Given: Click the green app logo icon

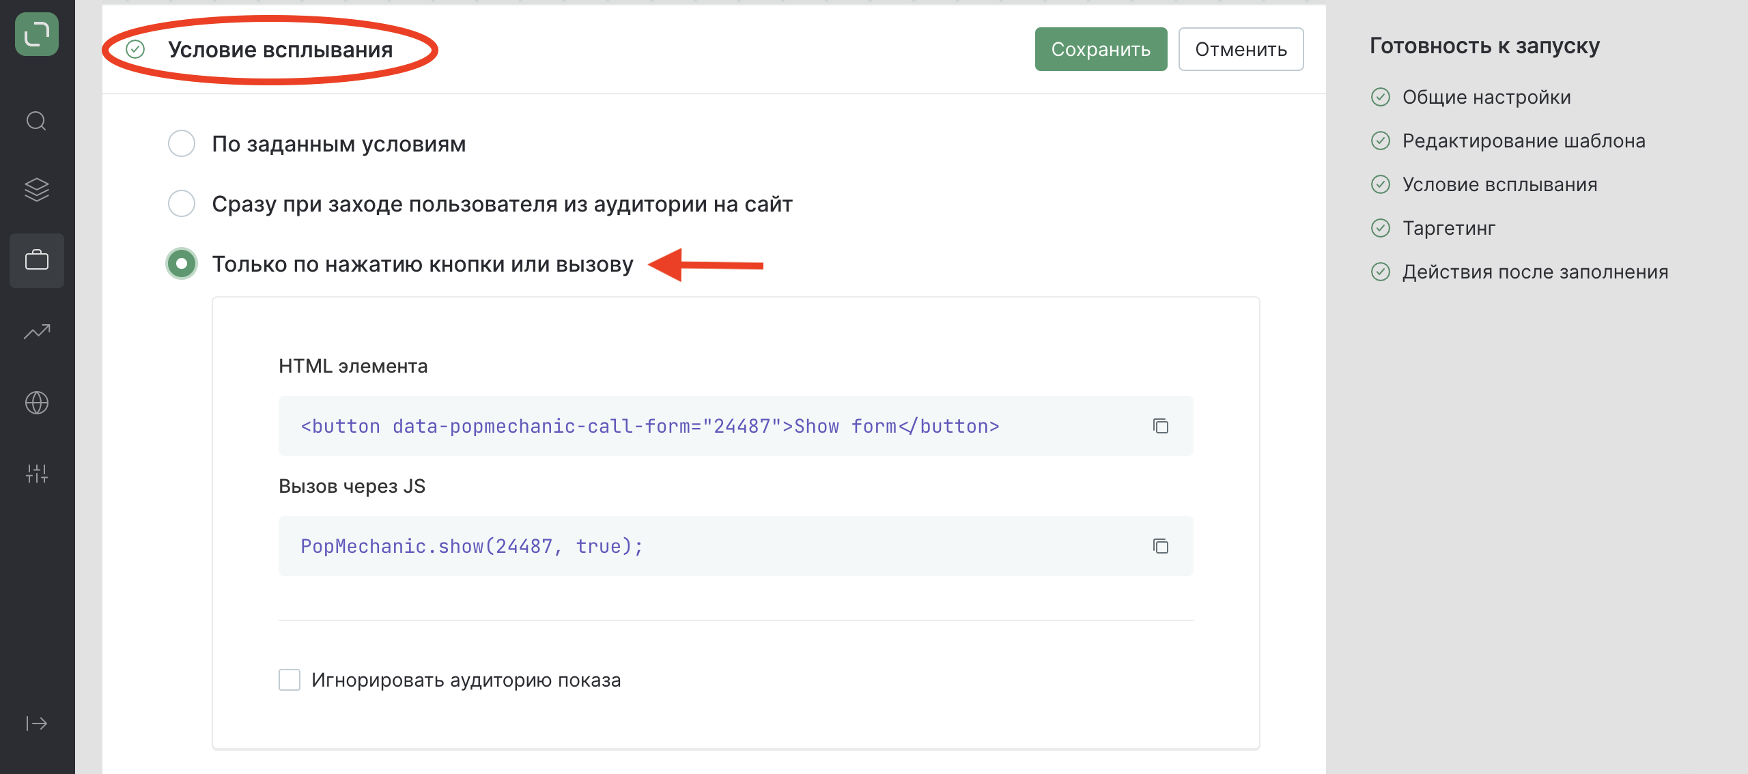Looking at the screenshot, I should click(x=37, y=34).
